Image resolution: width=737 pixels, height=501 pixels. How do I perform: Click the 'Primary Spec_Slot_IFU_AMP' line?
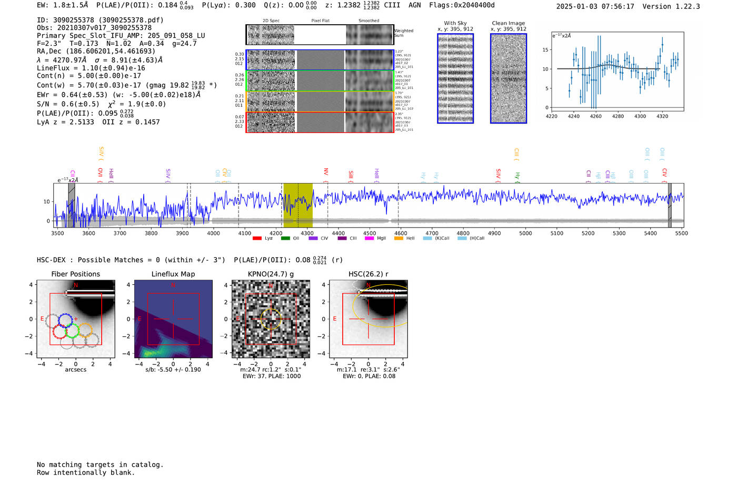(x=121, y=36)
